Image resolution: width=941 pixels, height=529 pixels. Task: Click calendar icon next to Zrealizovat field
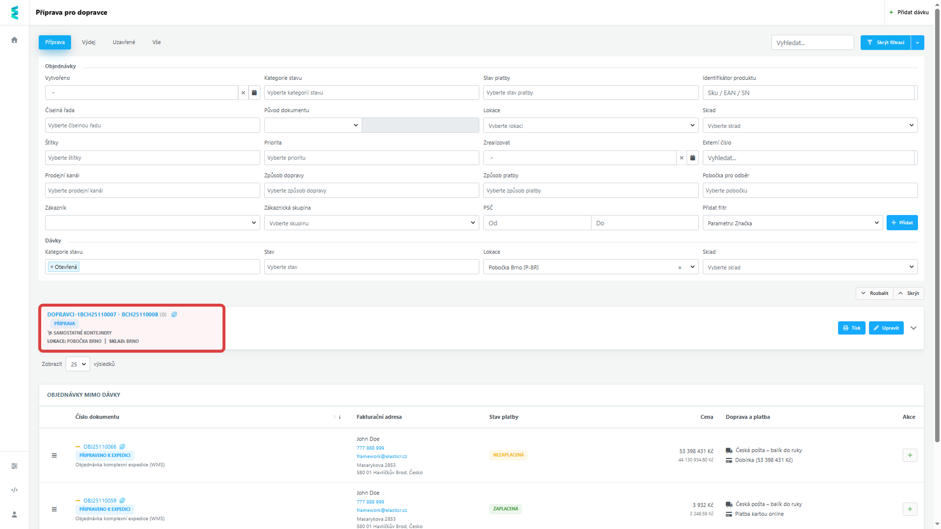pyautogui.click(x=693, y=158)
